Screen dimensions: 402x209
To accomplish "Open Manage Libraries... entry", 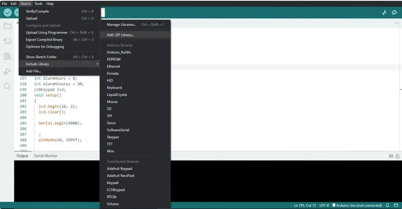I will click(135, 25).
